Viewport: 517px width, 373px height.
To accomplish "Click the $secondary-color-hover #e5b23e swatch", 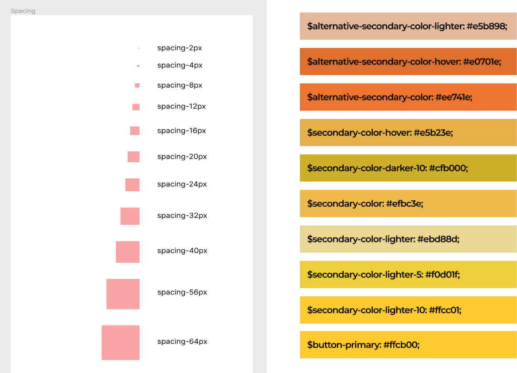I will (x=408, y=132).
